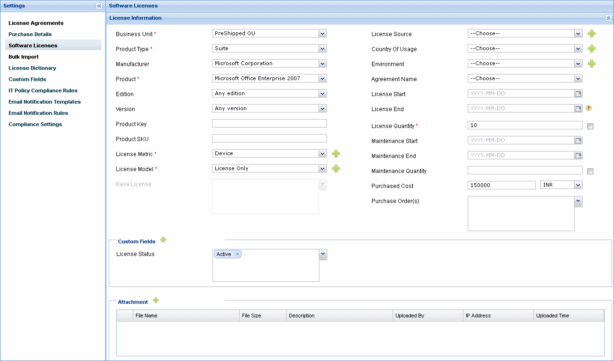Open the License Start calendar picker
Screen dimensions: 614x361
[578, 94]
